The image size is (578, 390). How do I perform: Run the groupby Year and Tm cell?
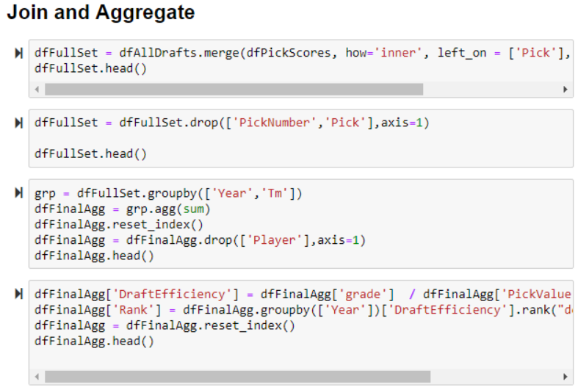[x=19, y=194]
